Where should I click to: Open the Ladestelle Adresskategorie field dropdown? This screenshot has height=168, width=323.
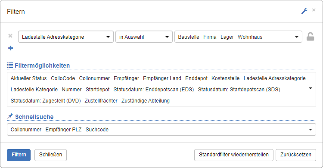coord(66,37)
